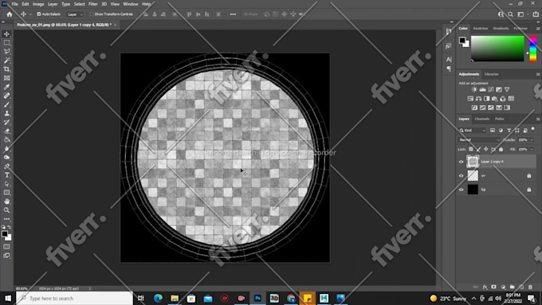Select the Rectangle shape tool

(6, 193)
